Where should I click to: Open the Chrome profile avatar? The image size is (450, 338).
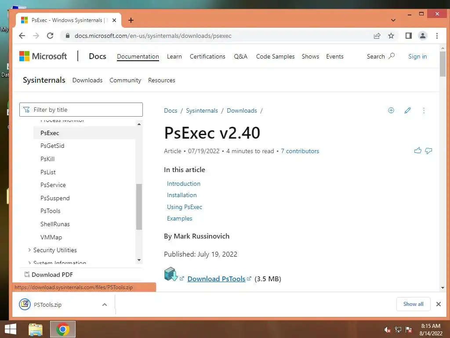(422, 36)
